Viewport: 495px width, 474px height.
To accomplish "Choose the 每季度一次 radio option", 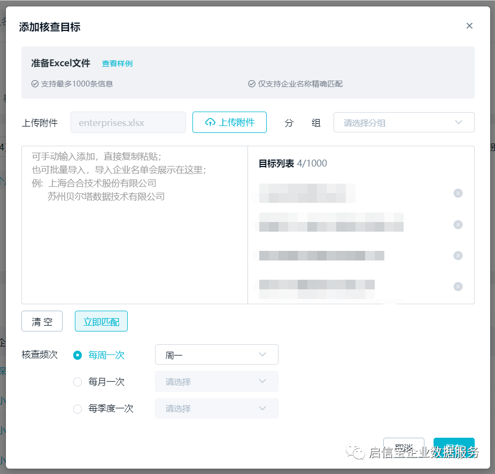I will point(78,409).
